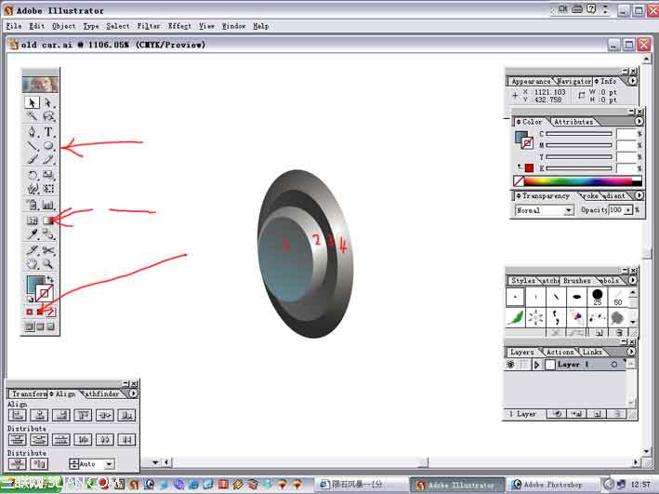This screenshot has height=494, width=659.
Task: Reset default fill and stroke in toolbox
Action: [30, 300]
